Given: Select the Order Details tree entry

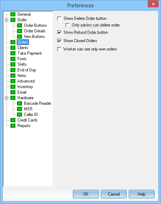Looking at the screenshot, I should point(35,31).
